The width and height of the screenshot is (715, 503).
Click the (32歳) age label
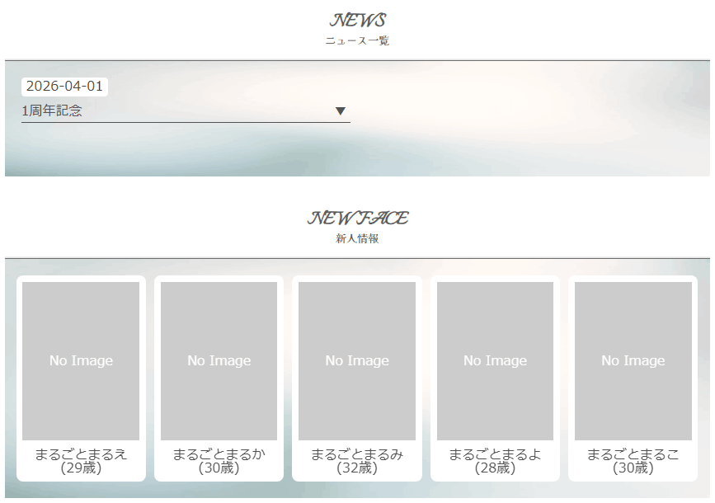[357, 468]
